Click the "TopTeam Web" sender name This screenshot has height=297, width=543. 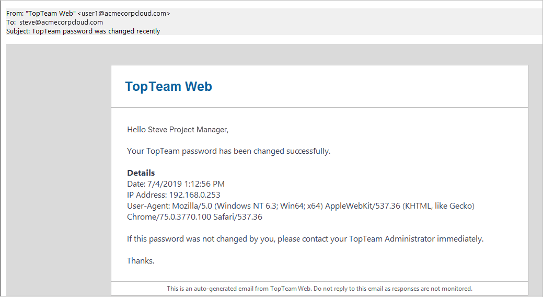click(51, 14)
